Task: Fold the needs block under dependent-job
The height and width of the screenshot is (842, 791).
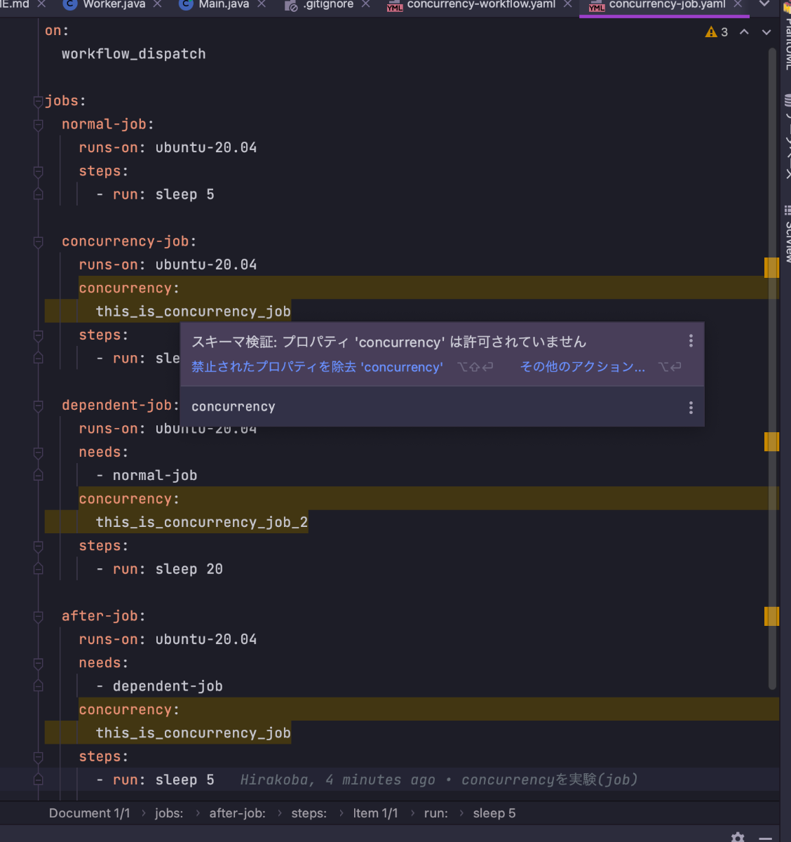Action: (38, 453)
